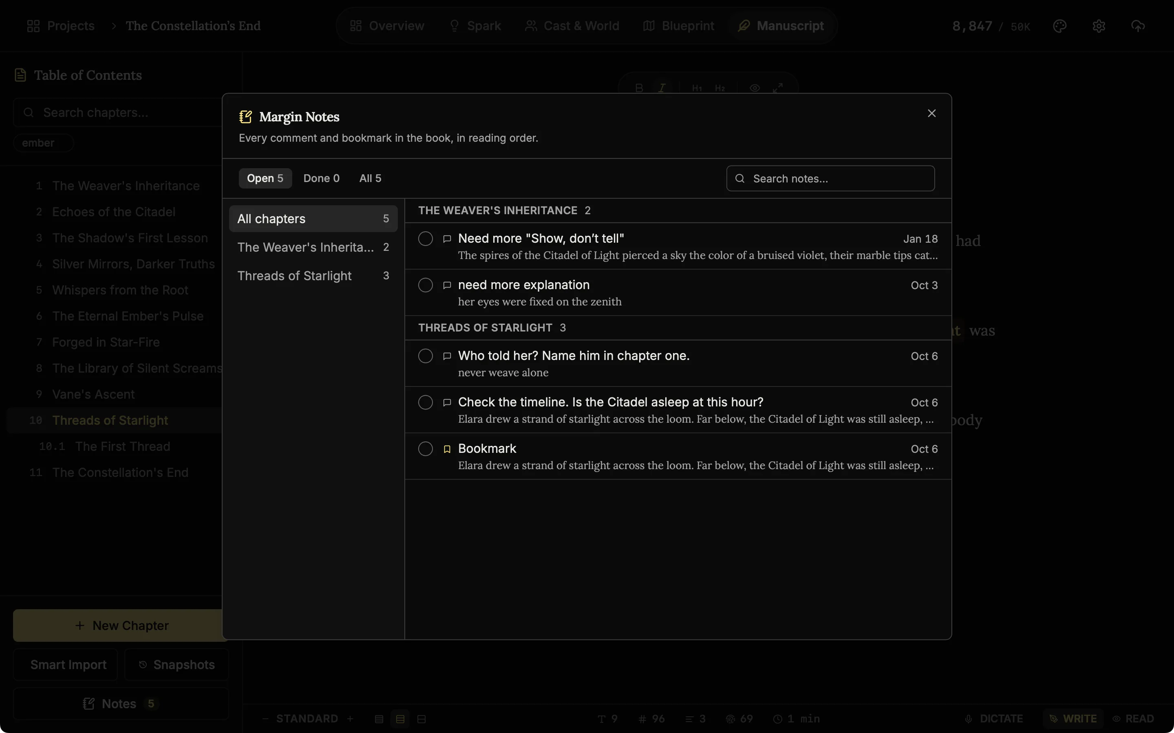Open the Spark tab
Image resolution: width=1174 pixels, height=733 pixels.
coord(475,26)
